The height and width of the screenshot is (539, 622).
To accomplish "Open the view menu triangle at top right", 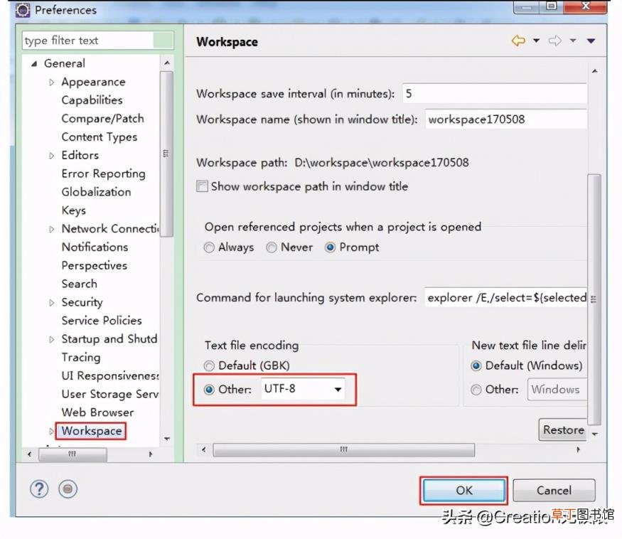I will (x=591, y=41).
